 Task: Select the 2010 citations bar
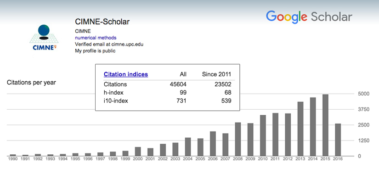tap(263, 135)
